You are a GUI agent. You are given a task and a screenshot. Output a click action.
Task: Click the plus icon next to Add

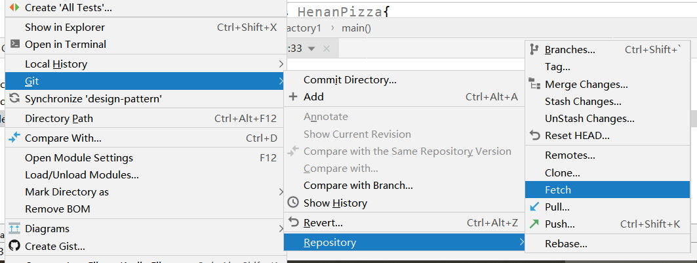(x=293, y=97)
